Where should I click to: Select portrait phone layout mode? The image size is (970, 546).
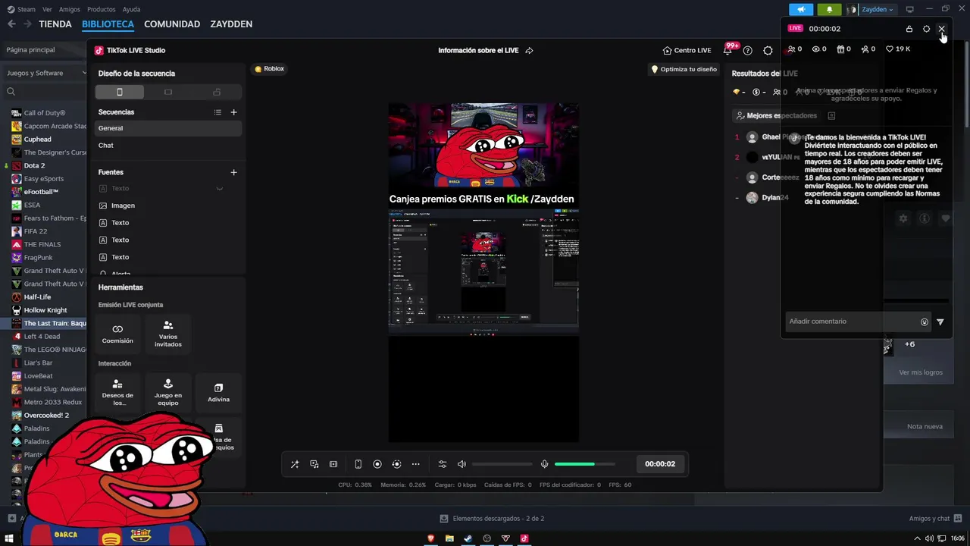pos(119,92)
